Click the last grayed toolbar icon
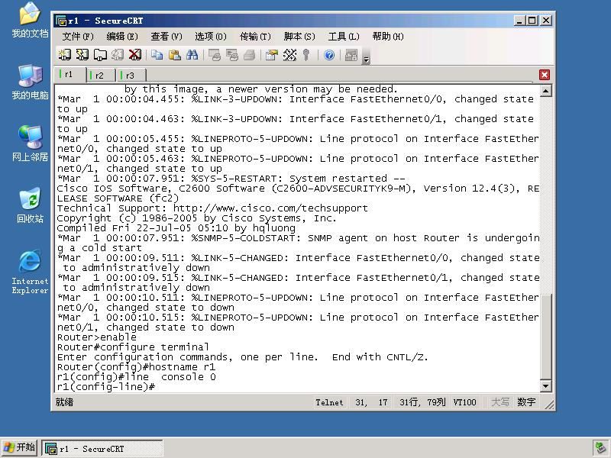This screenshot has height=458, width=611. point(351,55)
